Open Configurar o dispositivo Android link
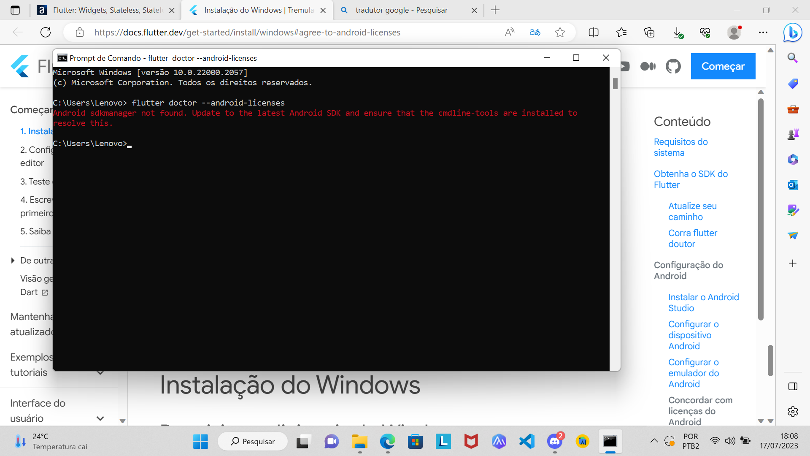Image resolution: width=810 pixels, height=456 pixels. (x=694, y=335)
